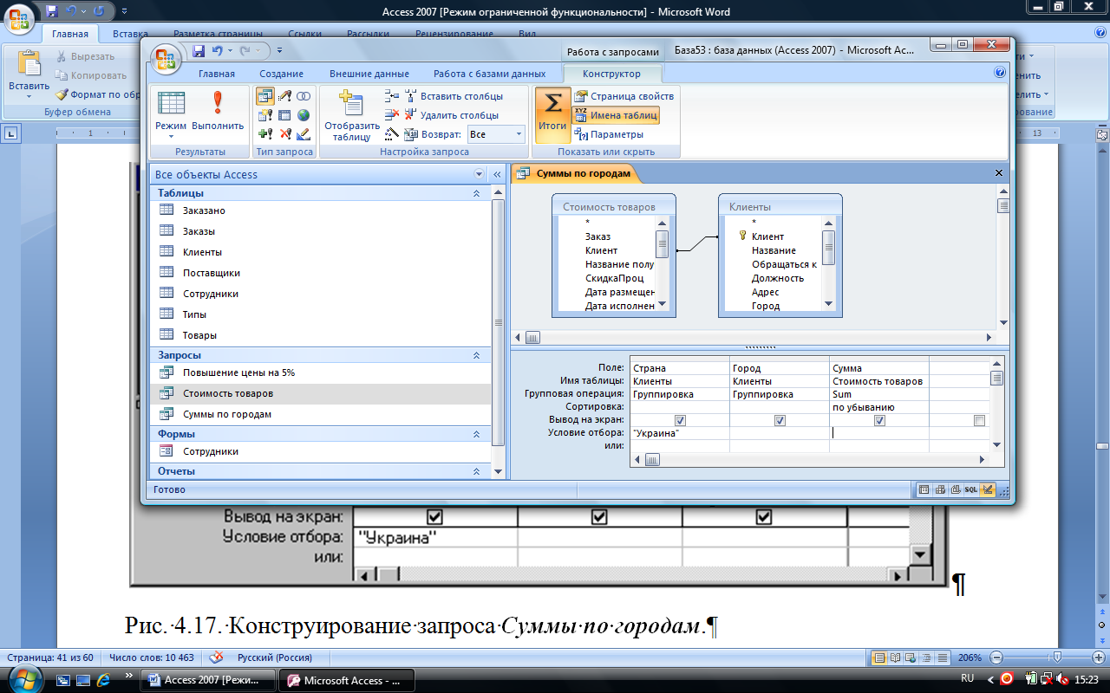Viewport: 1110px width, 693px height.
Task: Click the Параметры button
Action: pyautogui.click(x=609, y=134)
